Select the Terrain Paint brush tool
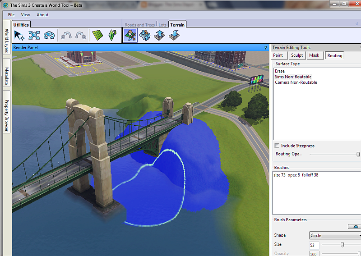Screen dimensions: 361x256 (130, 35)
